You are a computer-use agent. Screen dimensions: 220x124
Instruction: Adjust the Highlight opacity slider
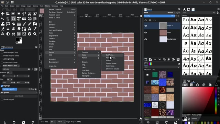(17, 89)
